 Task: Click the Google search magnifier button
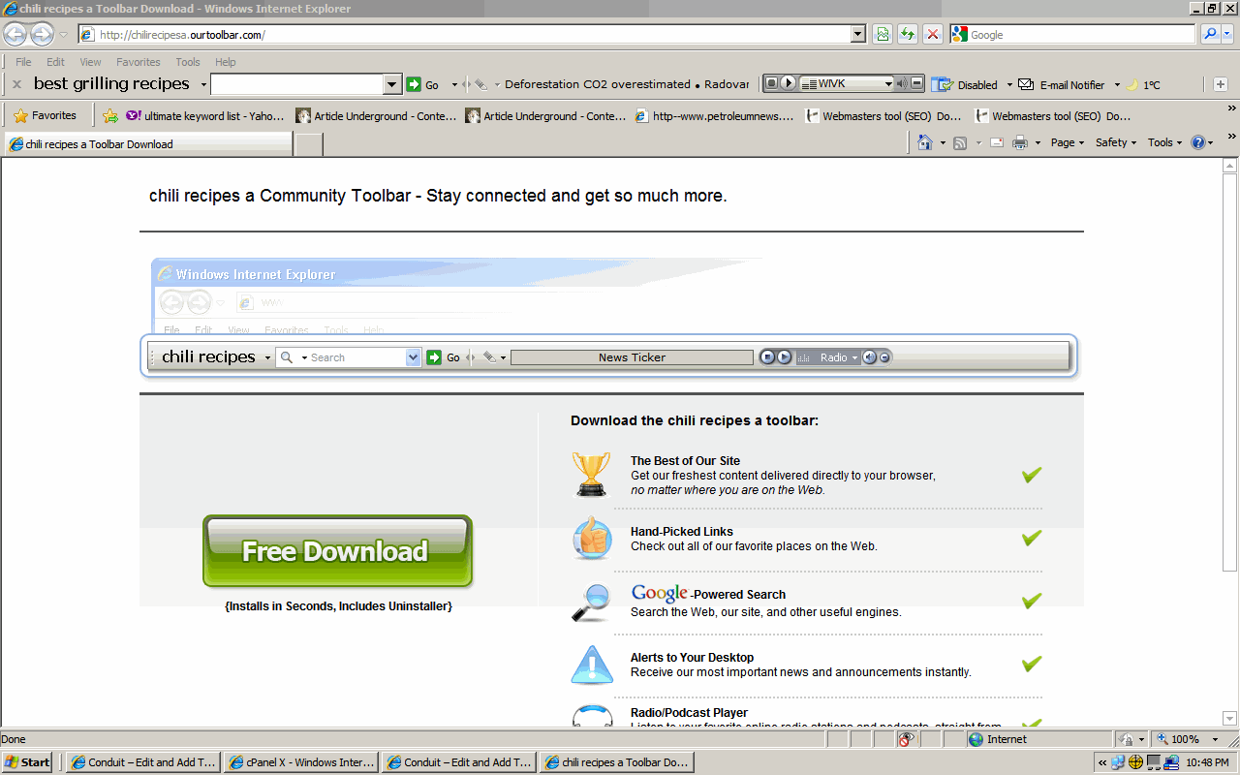[x=1210, y=34]
